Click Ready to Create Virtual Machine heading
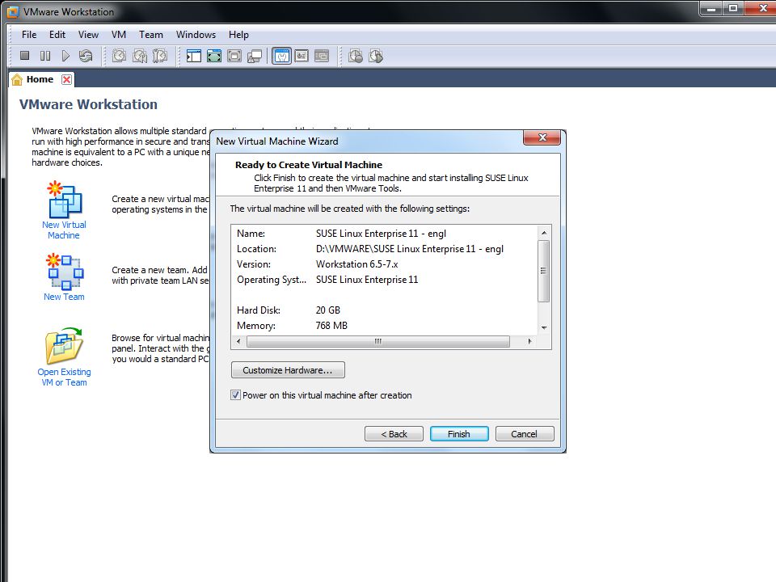776x582 pixels. [x=308, y=165]
